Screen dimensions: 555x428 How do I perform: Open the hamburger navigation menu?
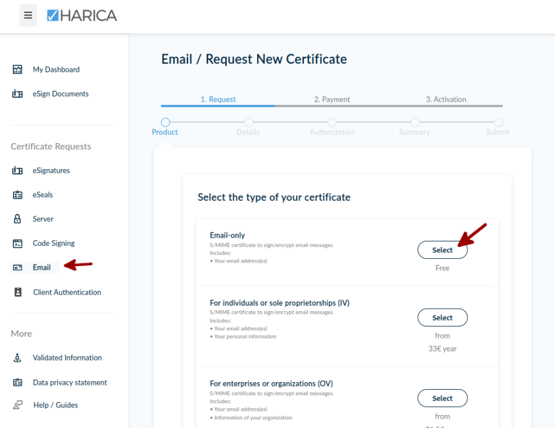point(28,15)
